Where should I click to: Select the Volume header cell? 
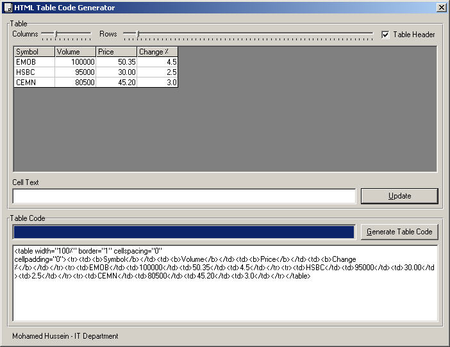coord(75,52)
